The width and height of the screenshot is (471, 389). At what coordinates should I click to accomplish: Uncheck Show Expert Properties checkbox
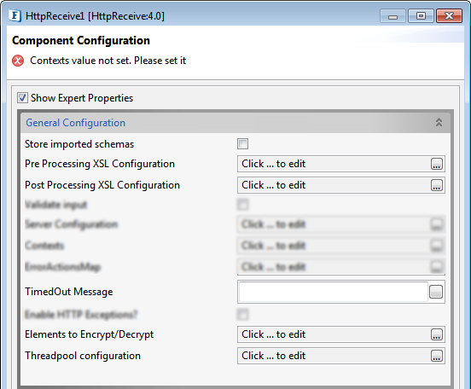(x=22, y=98)
